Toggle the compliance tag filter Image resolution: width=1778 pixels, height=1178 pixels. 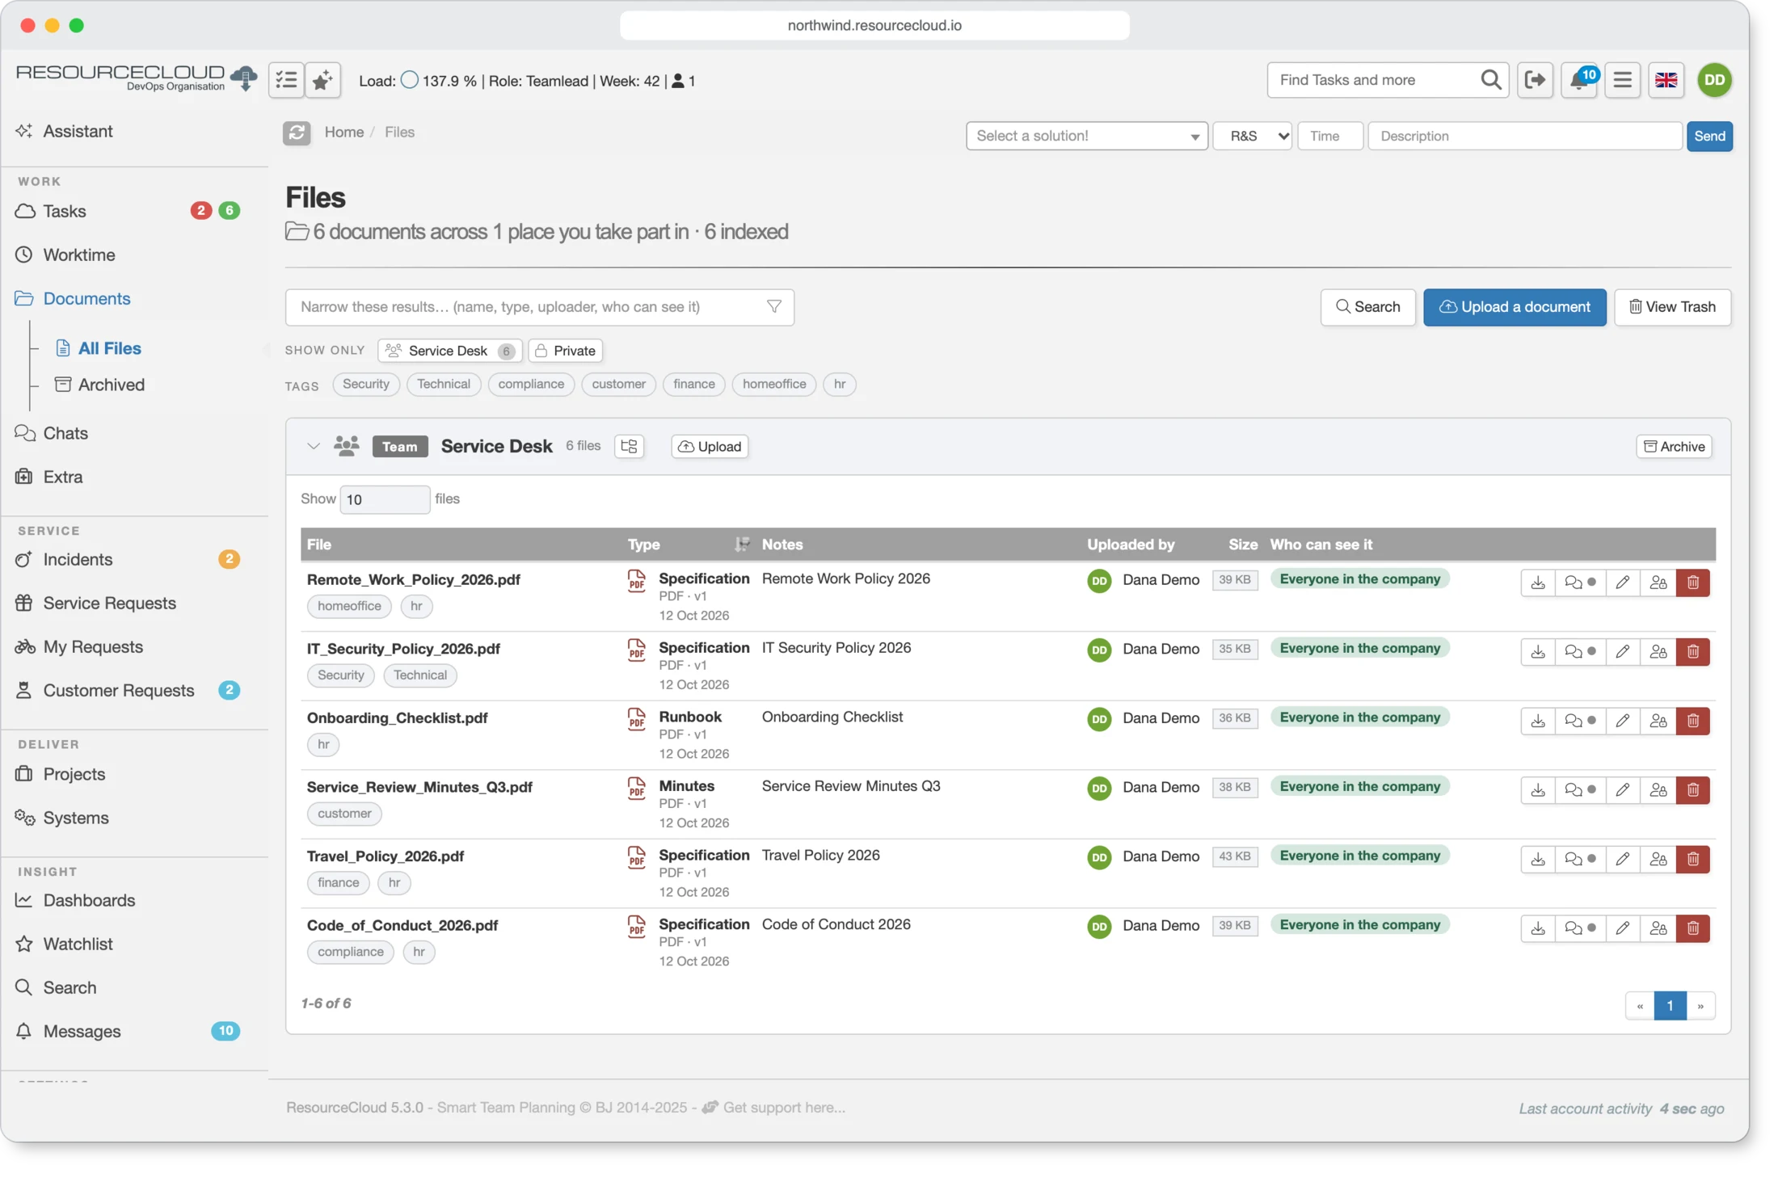(x=531, y=385)
